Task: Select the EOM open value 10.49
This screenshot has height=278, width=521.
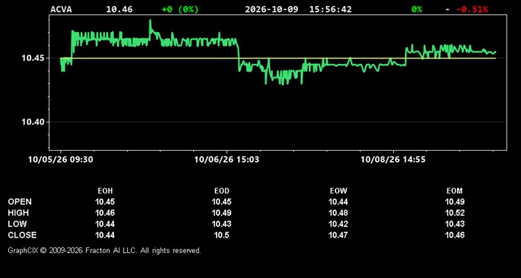Action: 454,202
